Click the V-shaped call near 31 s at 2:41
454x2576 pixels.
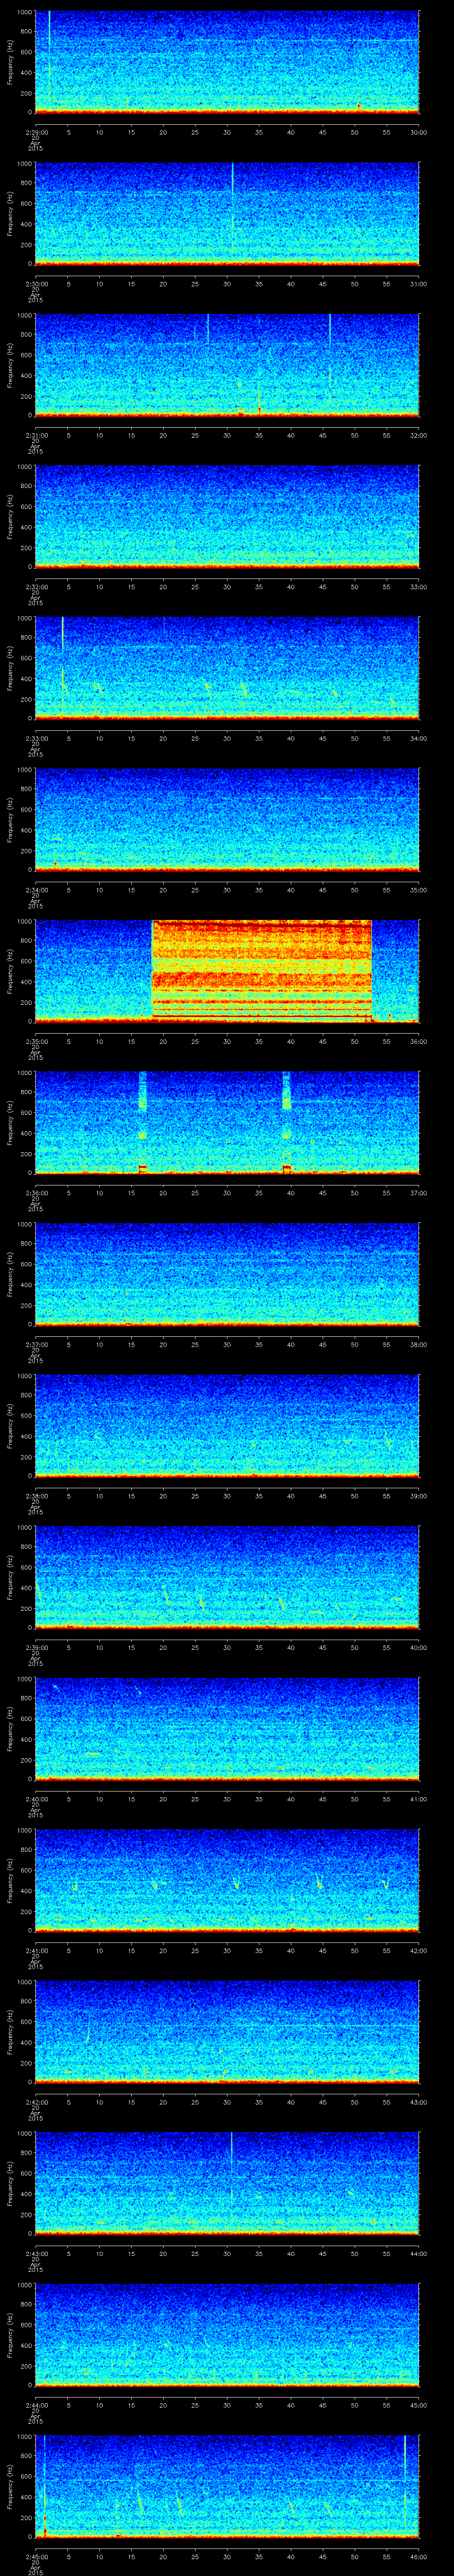click(236, 1883)
